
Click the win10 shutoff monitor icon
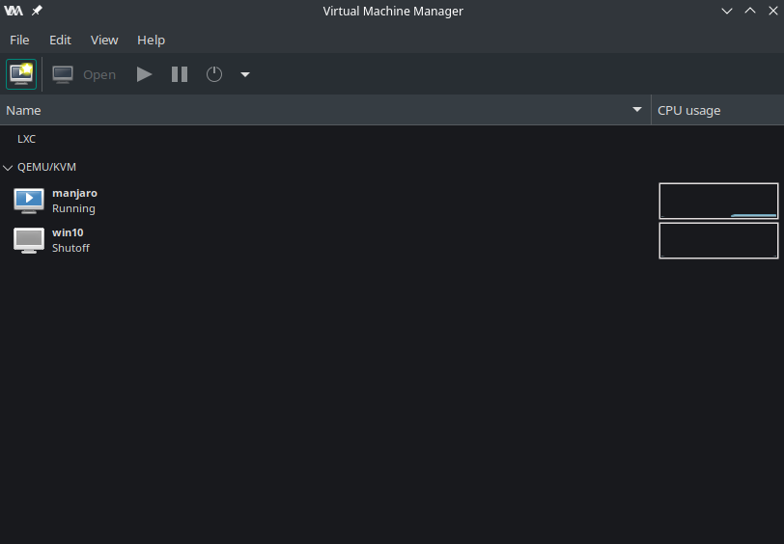pyautogui.click(x=29, y=240)
